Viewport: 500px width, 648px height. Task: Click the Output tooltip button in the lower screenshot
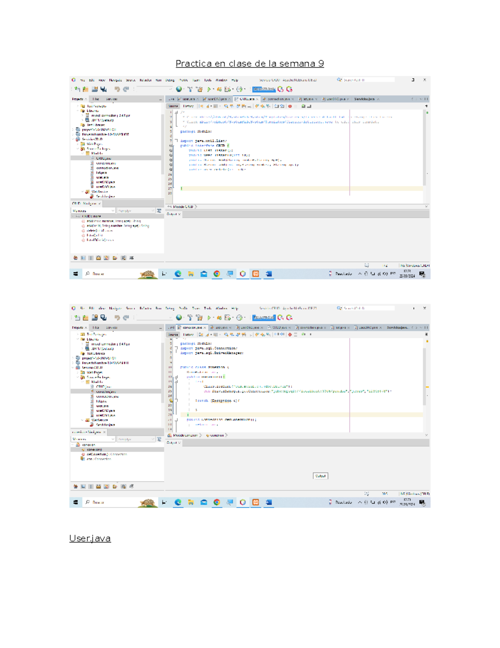320,476
